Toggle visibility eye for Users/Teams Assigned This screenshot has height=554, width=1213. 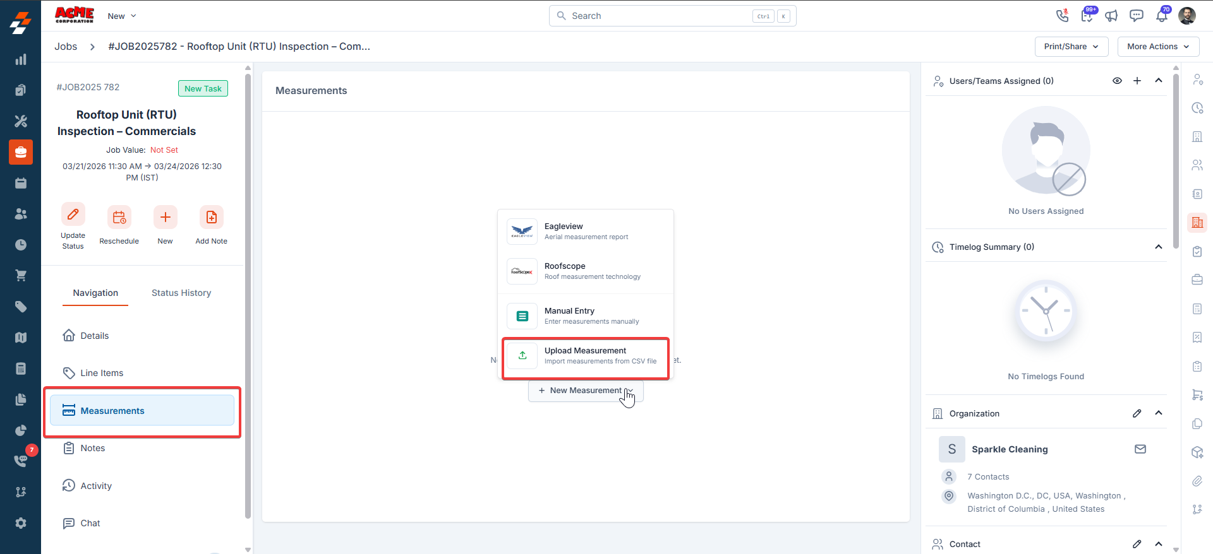[1117, 81]
